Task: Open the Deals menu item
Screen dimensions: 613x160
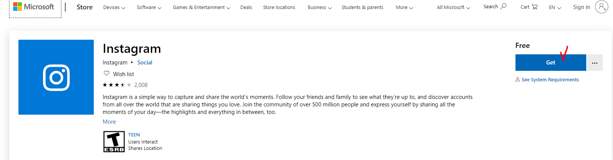Action: coord(246,7)
